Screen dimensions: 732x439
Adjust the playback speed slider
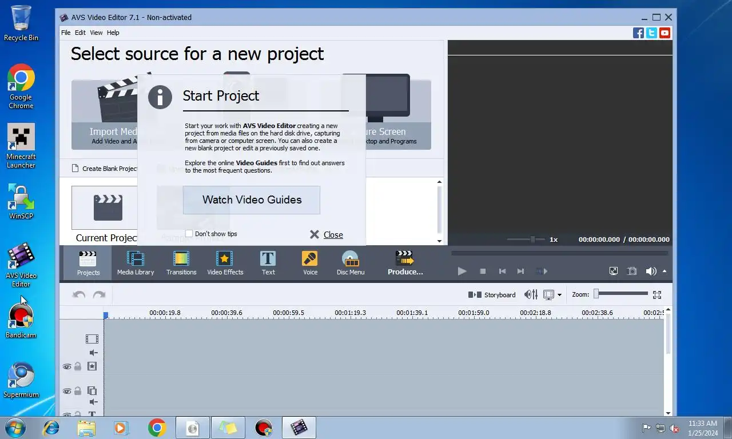pyautogui.click(x=526, y=240)
